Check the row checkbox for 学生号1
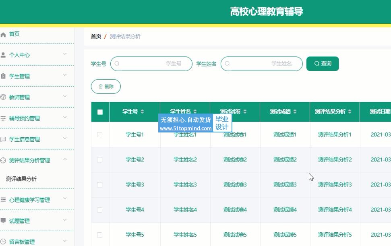Viewport: 391px width, 246px height. point(100,135)
